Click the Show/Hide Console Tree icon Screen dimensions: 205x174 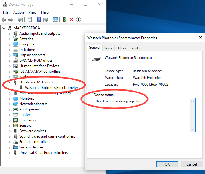pyautogui.click(x=20, y=20)
